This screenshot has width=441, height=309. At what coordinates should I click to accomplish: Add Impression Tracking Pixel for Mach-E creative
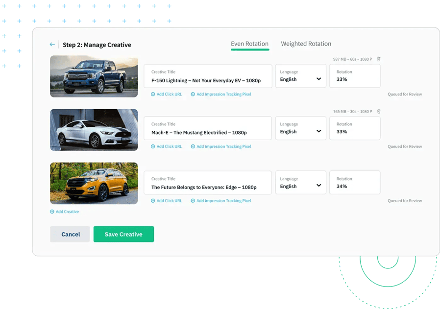221,146
